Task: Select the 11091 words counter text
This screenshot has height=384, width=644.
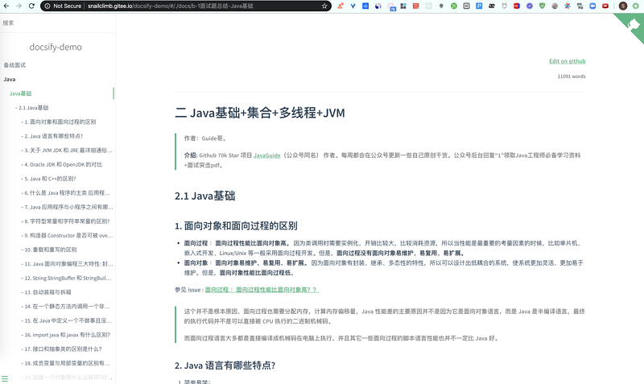Action: (x=572, y=76)
